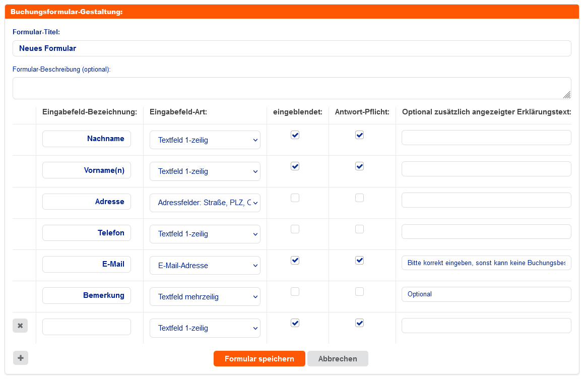Uncheck eingeblendet checkbox for Nachname
Screen dimensions: 588x379
[295, 135]
